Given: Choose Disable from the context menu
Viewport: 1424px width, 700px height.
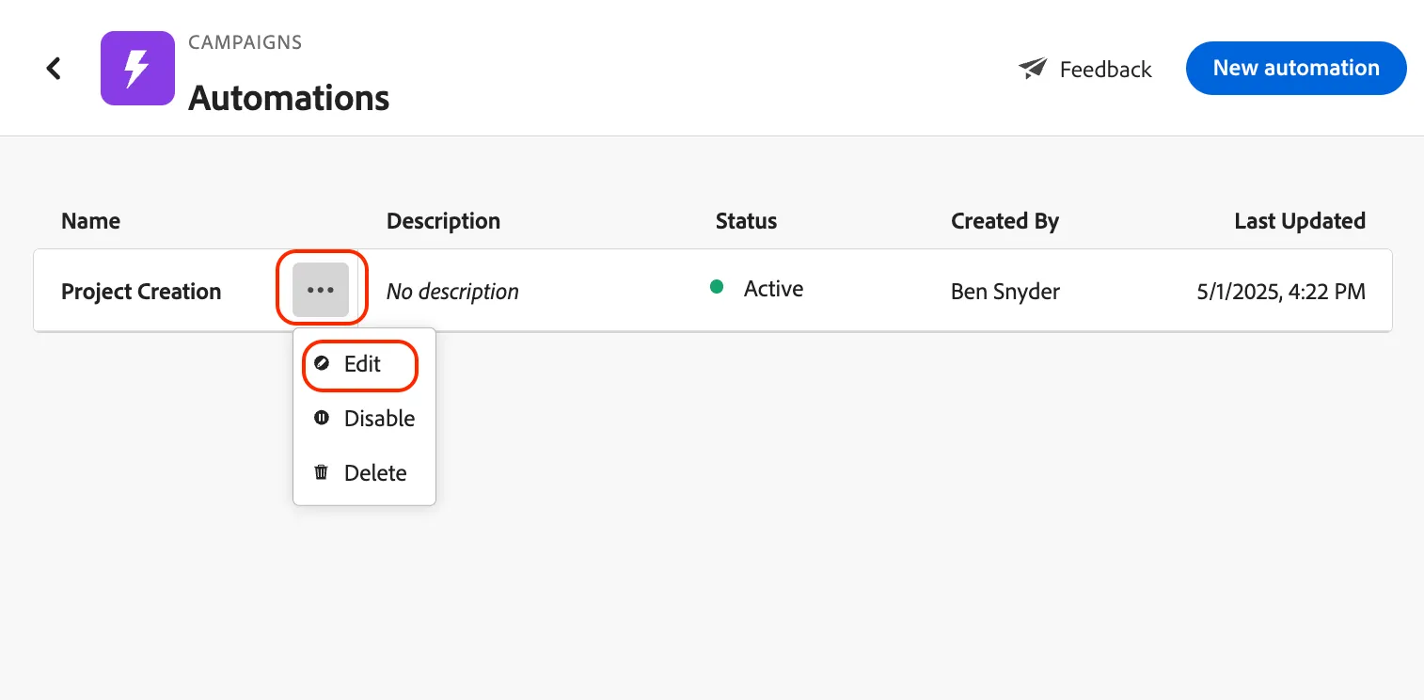Looking at the screenshot, I should (364, 419).
